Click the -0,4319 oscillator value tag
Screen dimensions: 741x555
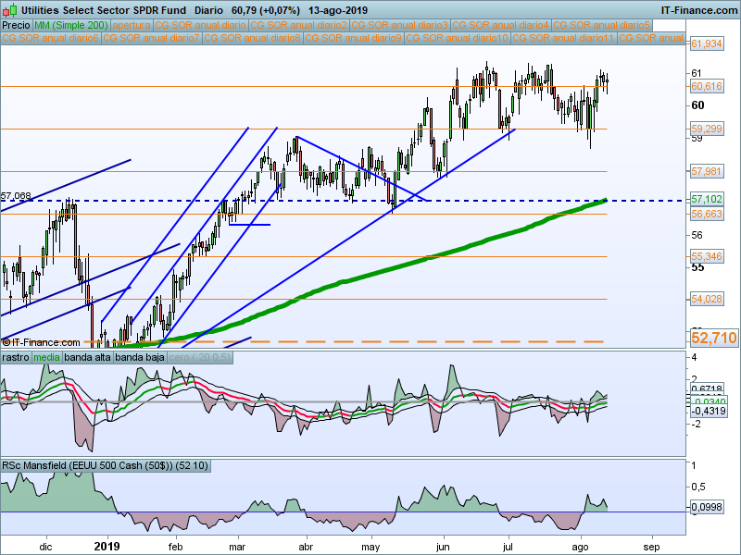tap(708, 411)
